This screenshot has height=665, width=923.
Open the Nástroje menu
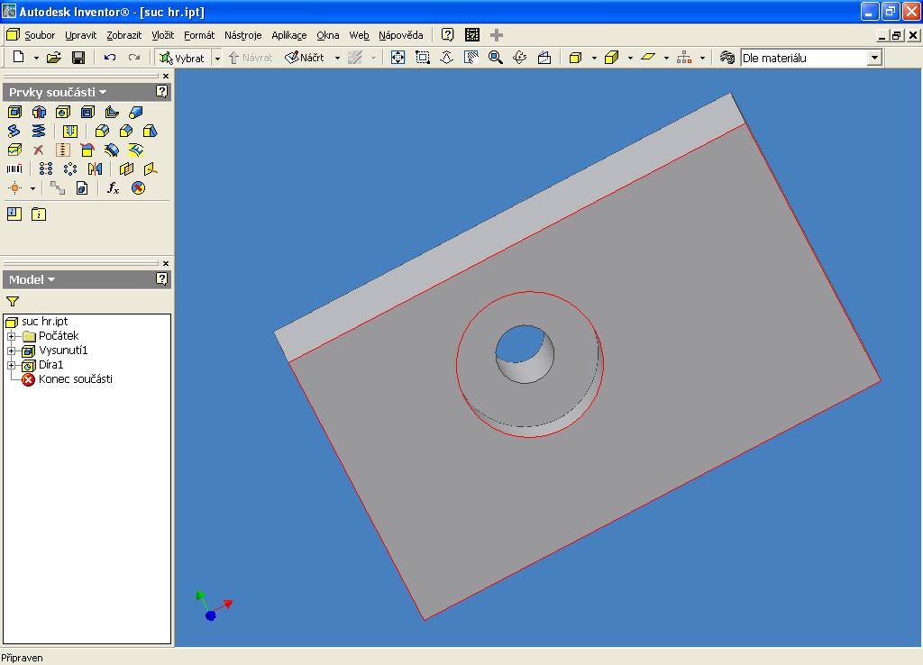point(242,35)
